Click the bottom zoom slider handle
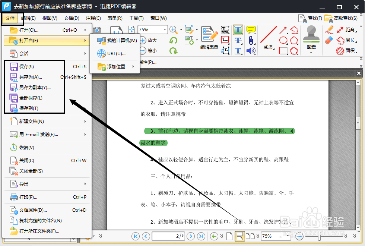Screen dimensions: 365x246 point(319,237)
